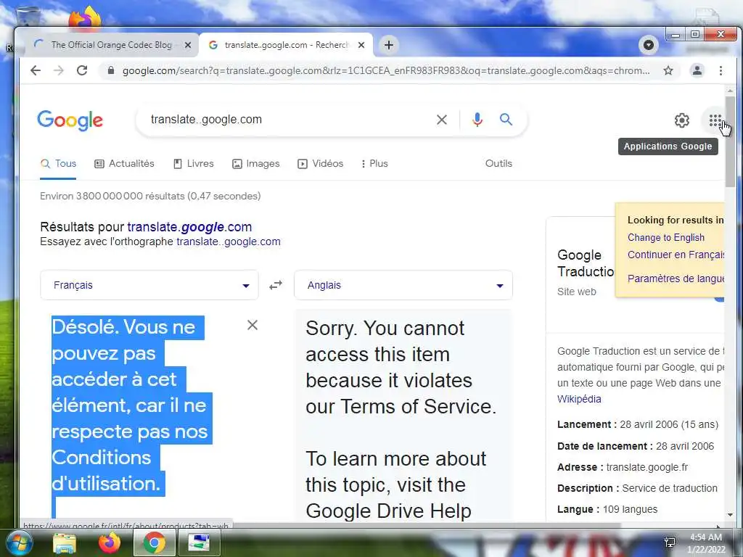Image resolution: width=743 pixels, height=557 pixels.
Task: Open the monitor app icon in taskbar
Action: (198, 542)
